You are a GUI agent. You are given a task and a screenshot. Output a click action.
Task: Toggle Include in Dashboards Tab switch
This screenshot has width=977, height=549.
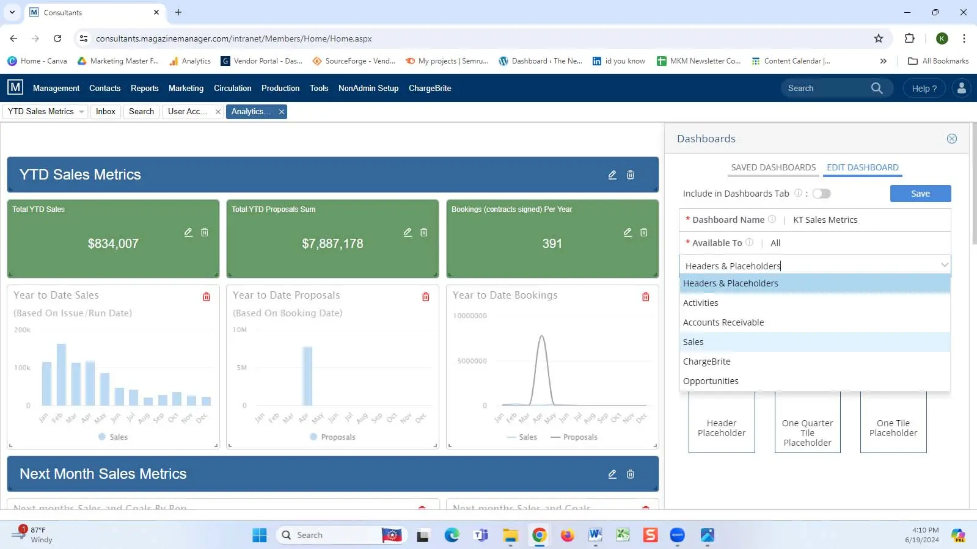[821, 194]
